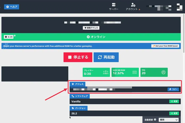Go to the サーバー servers menu

113,7
